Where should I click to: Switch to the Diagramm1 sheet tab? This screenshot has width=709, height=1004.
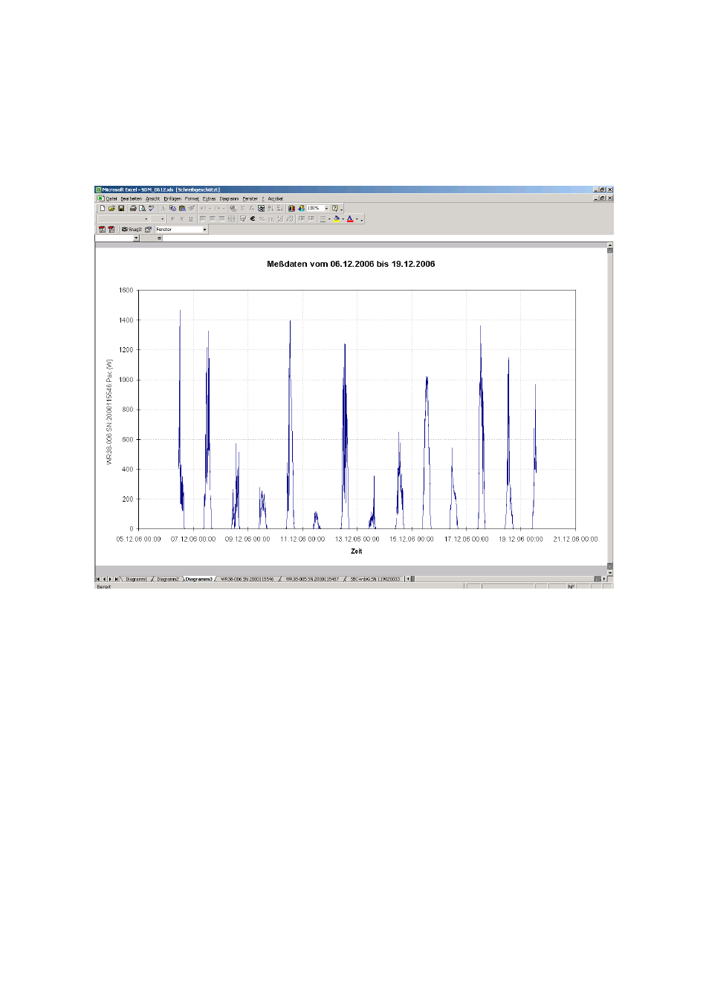tap(136, 579)
